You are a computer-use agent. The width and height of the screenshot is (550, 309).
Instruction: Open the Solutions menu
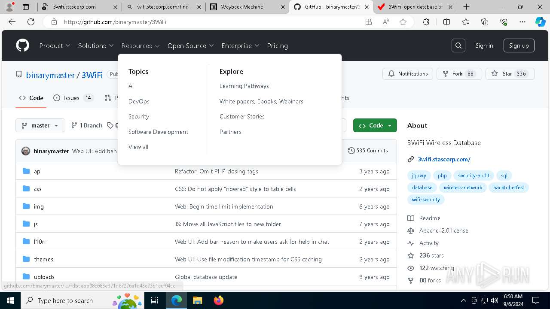(x=96, y=45)
